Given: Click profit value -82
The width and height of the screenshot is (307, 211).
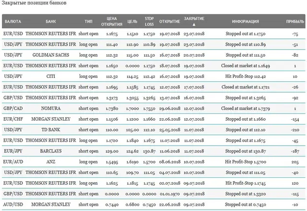Looking at the screenshot, I should pos(295,55).
